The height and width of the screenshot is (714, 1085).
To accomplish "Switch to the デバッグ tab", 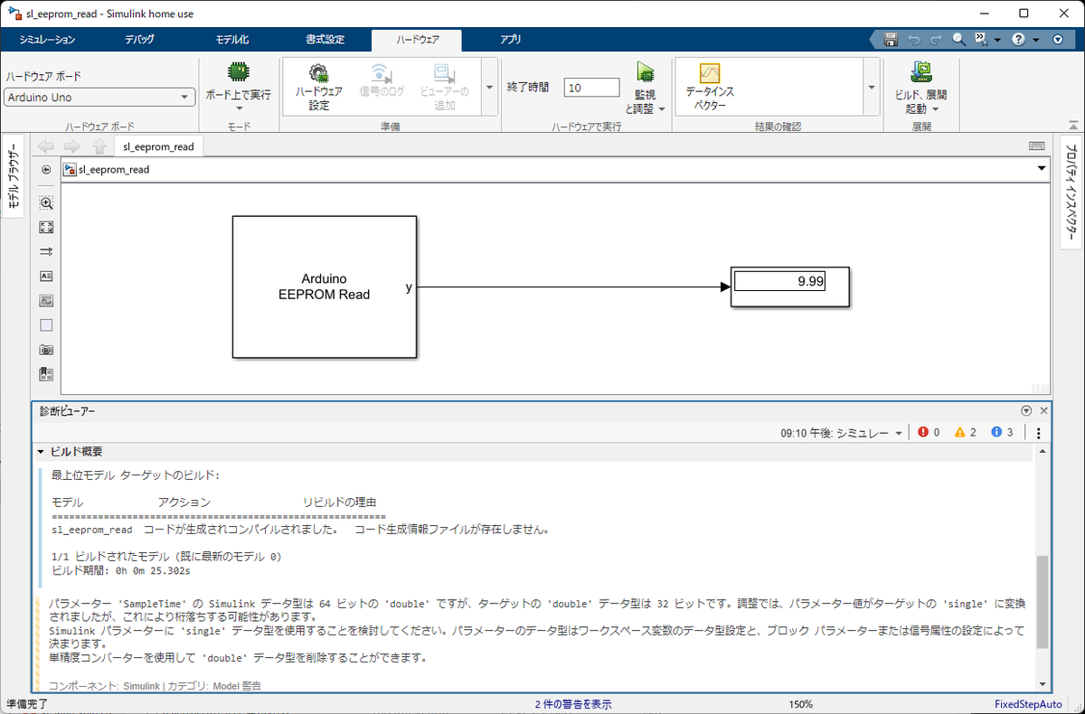I will [139, 40].
